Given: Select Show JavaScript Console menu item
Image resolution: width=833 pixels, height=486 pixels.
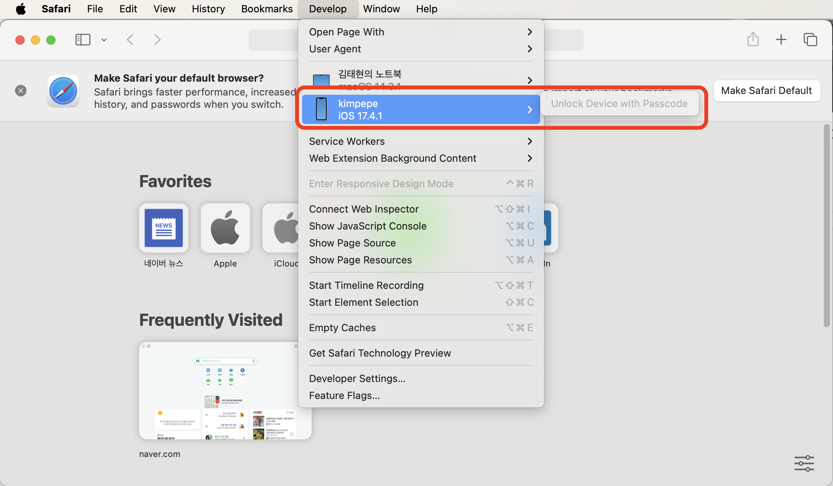Looking at the screenshot, I should (368, 226).
